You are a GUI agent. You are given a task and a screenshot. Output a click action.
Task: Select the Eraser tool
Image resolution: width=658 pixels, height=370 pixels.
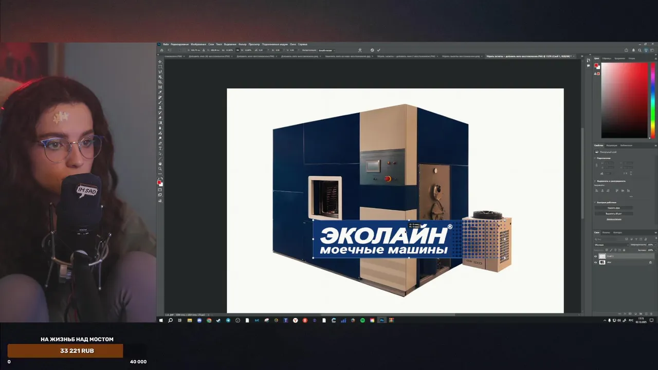(160, 118)
